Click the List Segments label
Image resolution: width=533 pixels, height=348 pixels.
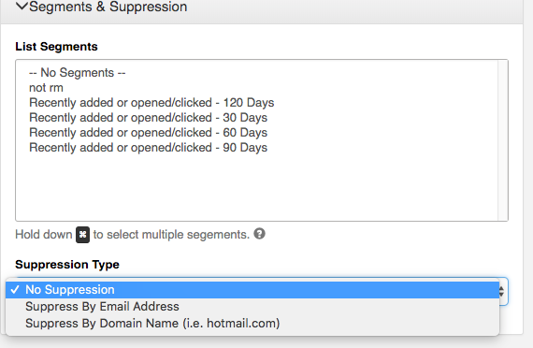tap(56, 47)
